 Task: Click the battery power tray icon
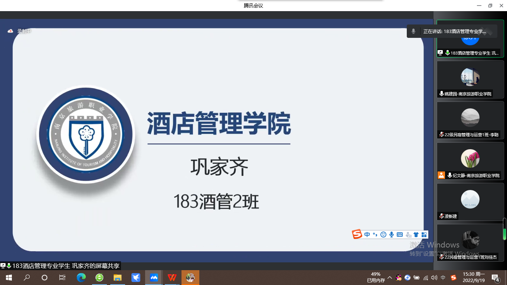[416, 278]
